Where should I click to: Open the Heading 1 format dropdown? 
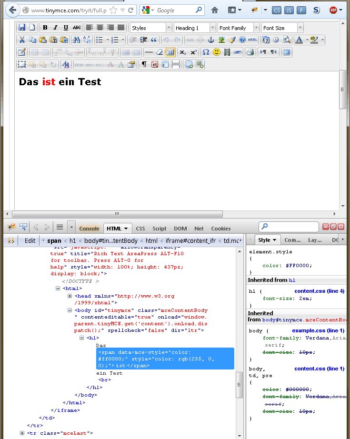tap(195, 28)
